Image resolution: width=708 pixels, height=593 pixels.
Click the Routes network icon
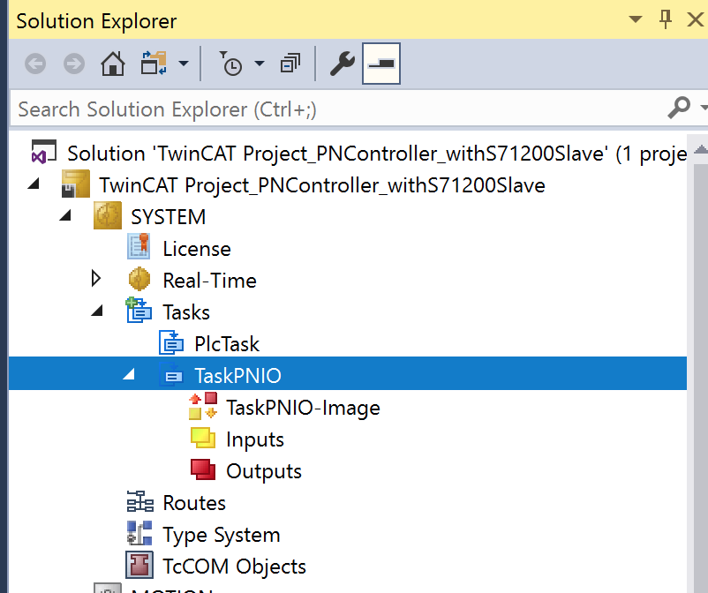[x=140, y=501]
